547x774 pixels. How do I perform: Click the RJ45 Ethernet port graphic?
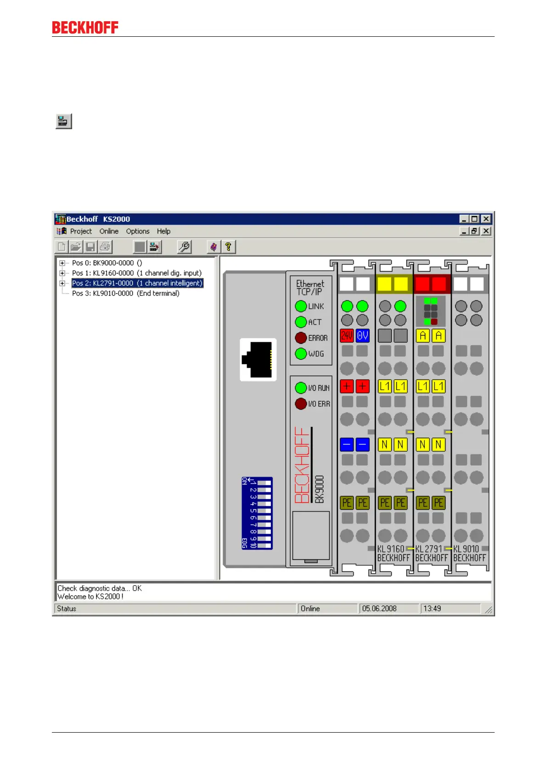point(258,359)
